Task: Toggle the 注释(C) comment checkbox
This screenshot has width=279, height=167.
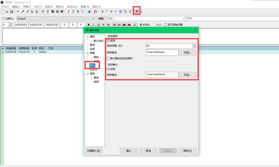Action: tap(3, 18)
